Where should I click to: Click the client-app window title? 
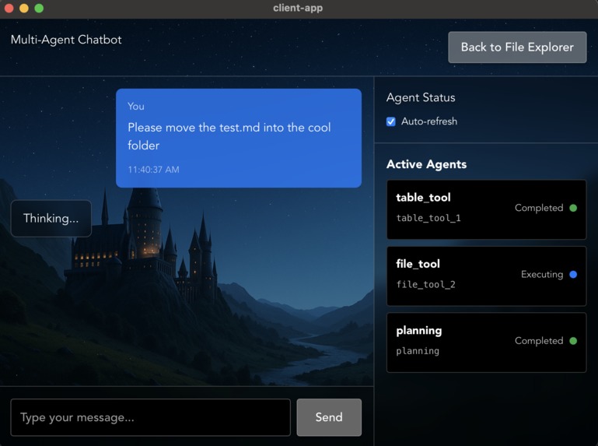(x=298, y=8)
